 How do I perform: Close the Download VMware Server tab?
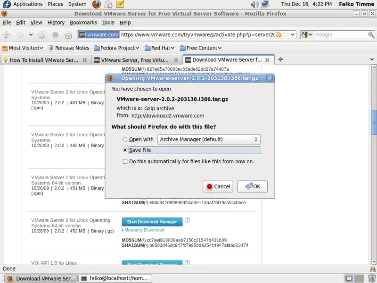[x=267, y=60]
